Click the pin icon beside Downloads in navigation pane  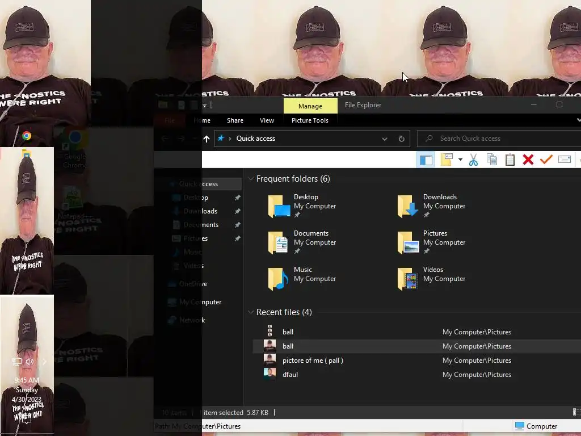pos(238,211)
